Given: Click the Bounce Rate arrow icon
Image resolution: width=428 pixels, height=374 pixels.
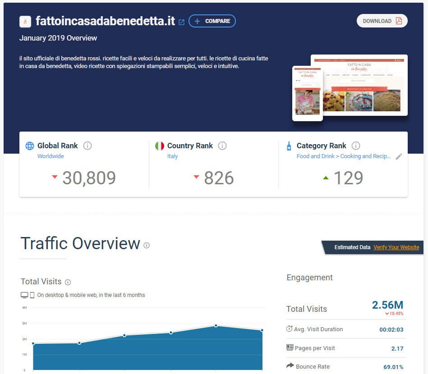Looking at the screenshot, I should point(290,365).
